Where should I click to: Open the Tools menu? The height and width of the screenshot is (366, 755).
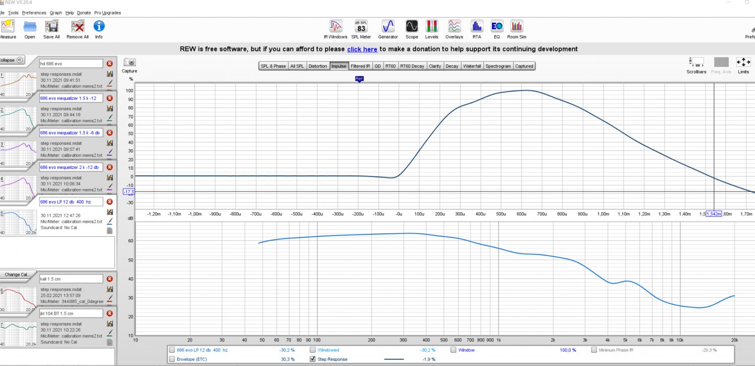pyautogui.click(x=13, y=13)
